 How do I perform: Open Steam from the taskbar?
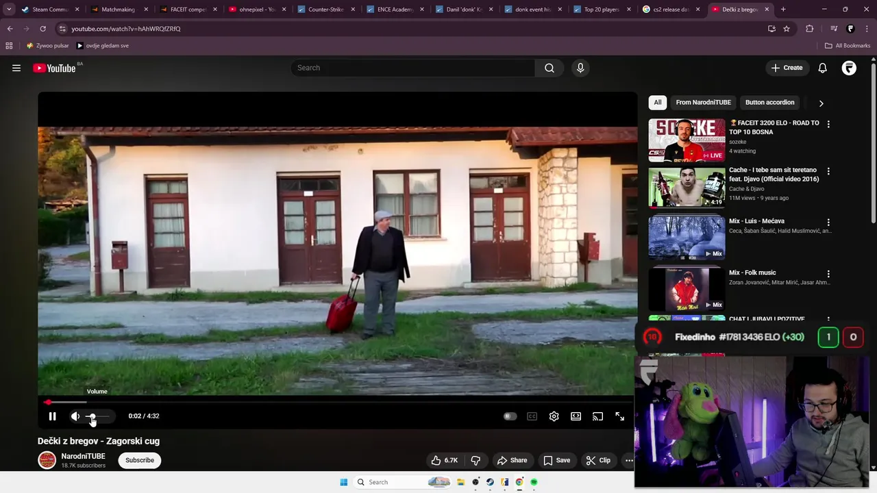490,482
